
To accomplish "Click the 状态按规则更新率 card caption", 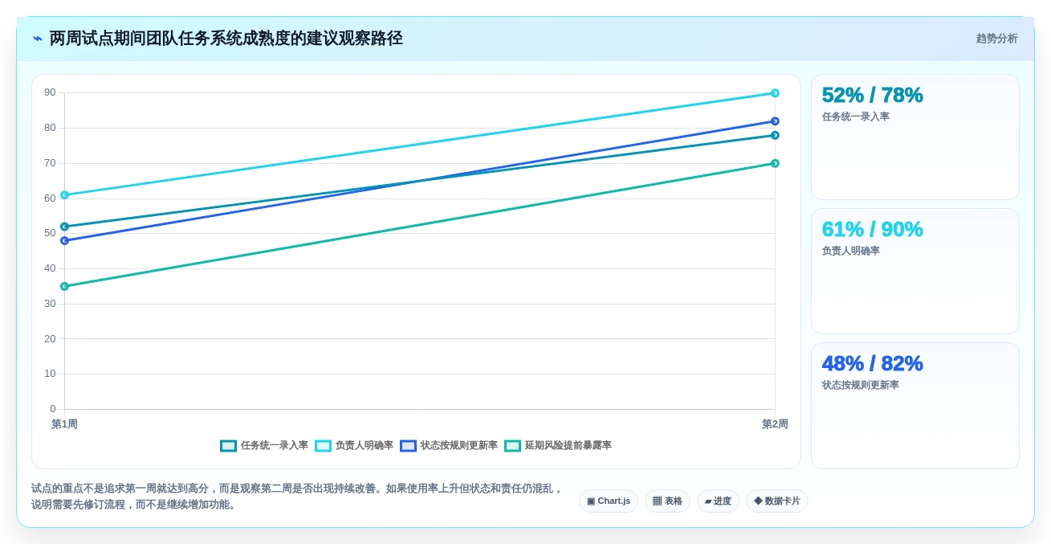I will [860, 385].
